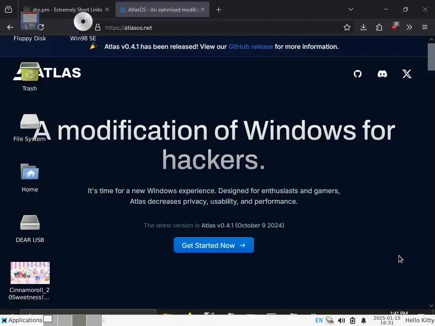Open a new tab with plus button
Viewport: 435px width, 326px height.
click(219, 10)
